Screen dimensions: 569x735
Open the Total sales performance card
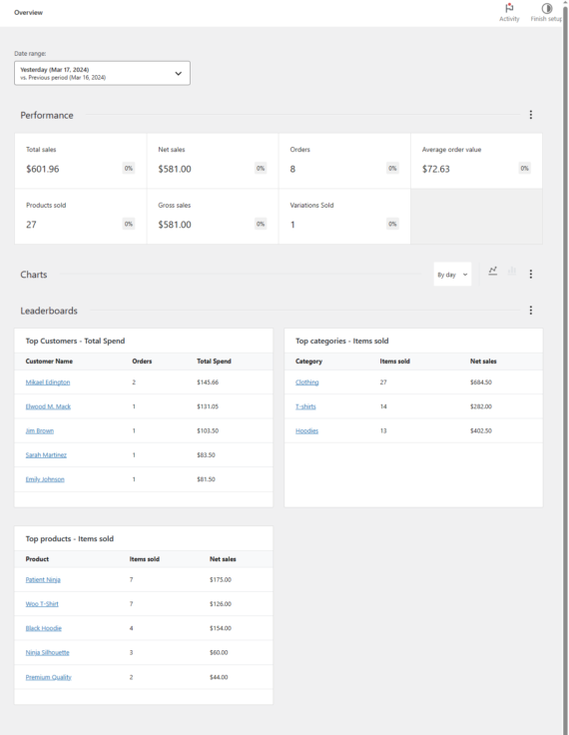tap(81, 161)
